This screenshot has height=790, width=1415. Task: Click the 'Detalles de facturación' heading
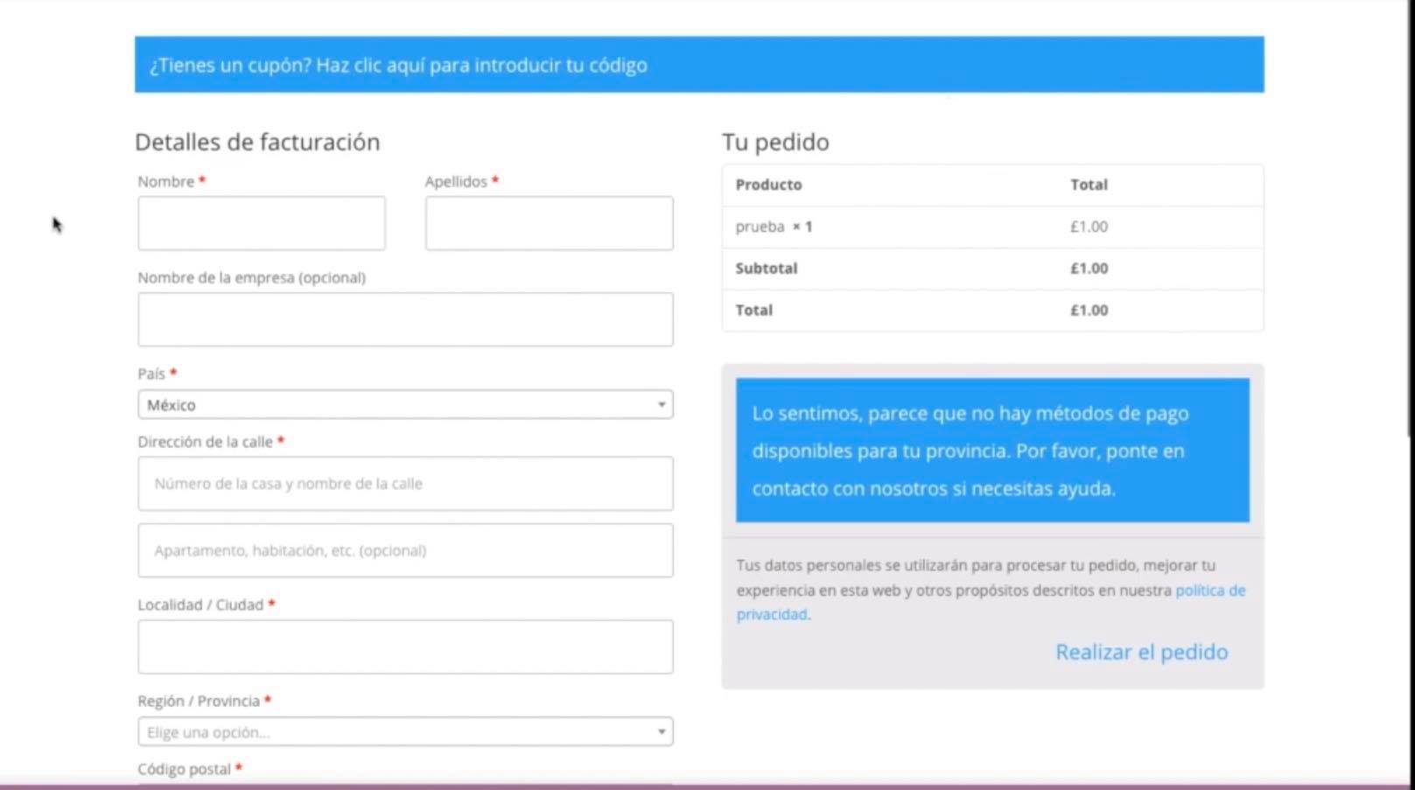(257, 142)
